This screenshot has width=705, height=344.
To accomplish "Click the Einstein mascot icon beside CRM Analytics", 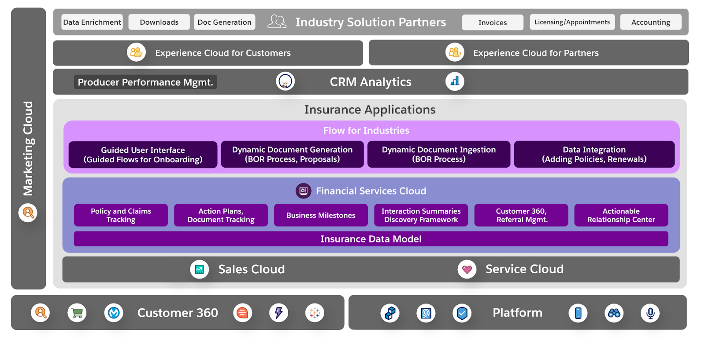I will tap(286, 81).
